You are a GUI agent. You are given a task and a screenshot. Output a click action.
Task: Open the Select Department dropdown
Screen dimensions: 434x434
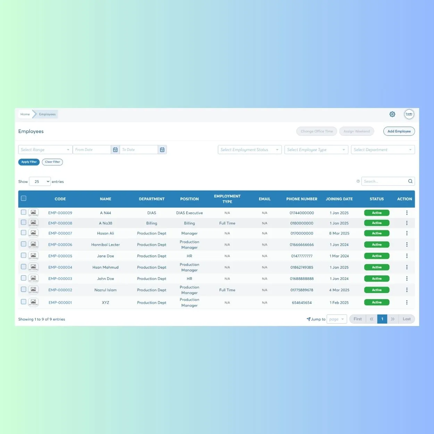point(383,150)
